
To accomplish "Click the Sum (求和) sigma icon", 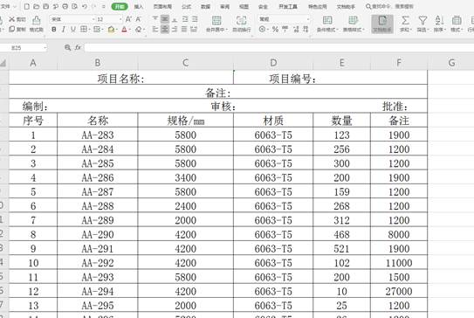I will point(405,21).
